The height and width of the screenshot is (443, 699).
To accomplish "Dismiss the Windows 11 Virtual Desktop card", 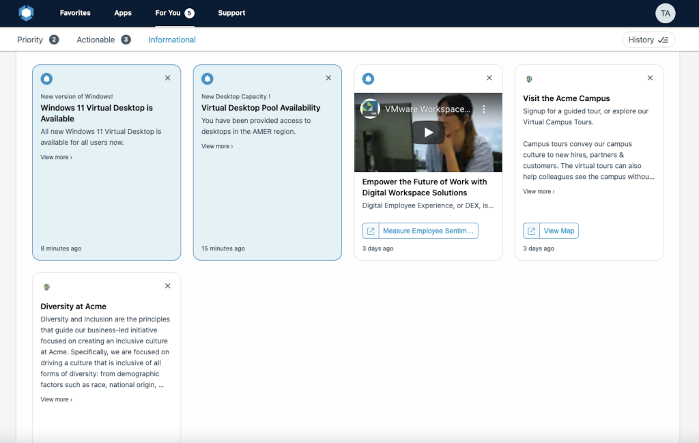I will [x=168, y=78].
